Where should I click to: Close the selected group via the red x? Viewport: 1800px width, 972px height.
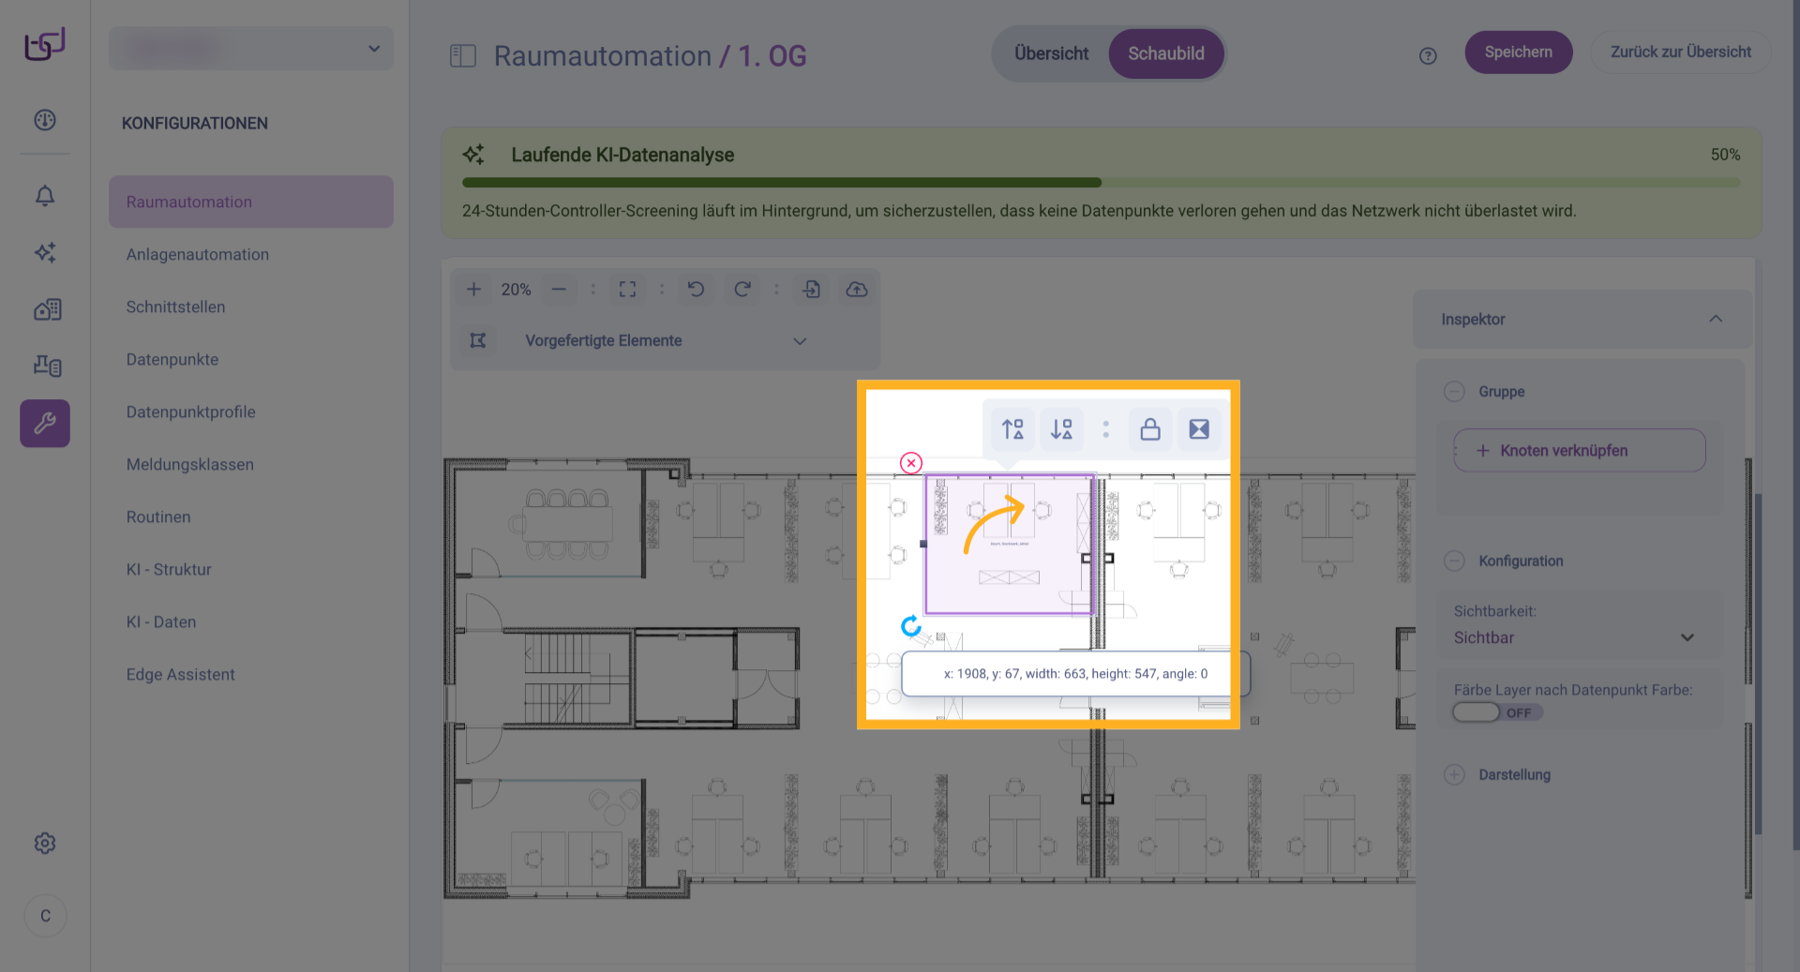coord(910,462)
